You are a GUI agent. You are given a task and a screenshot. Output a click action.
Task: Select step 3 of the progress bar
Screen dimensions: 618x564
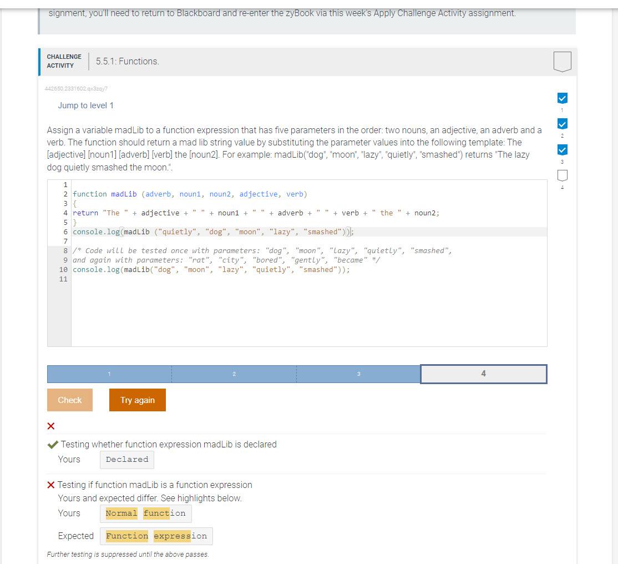pyautogui.click(x=359, y=374)
